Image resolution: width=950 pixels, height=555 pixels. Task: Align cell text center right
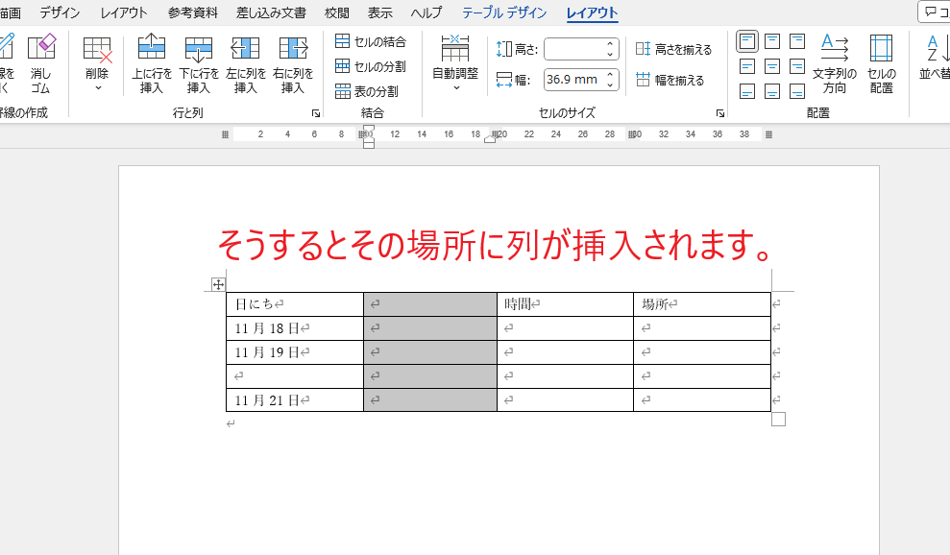[797, 66]
